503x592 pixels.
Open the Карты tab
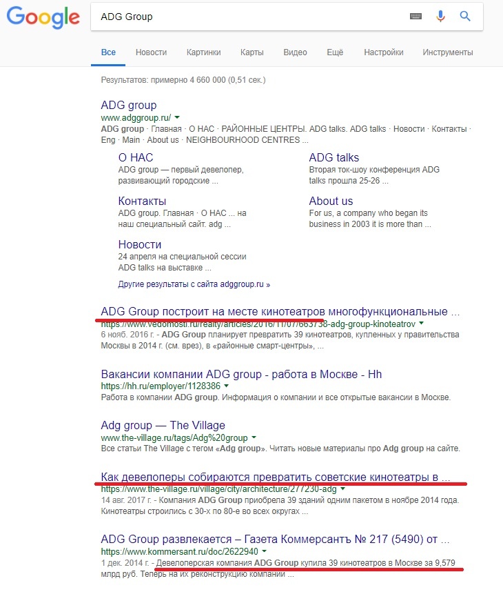coord(252,52)
